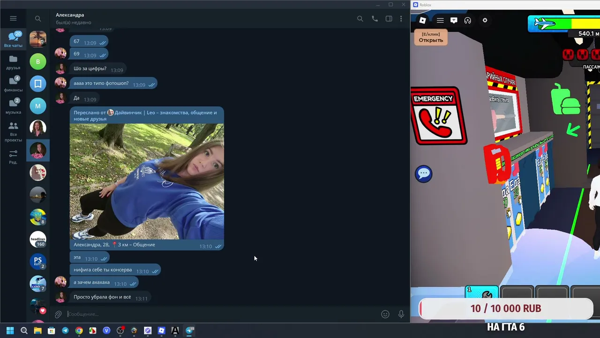Open the Дайвинчик Leo forwarded source link
Viewport: 600px width, 338px height.
tap(145, 115)
